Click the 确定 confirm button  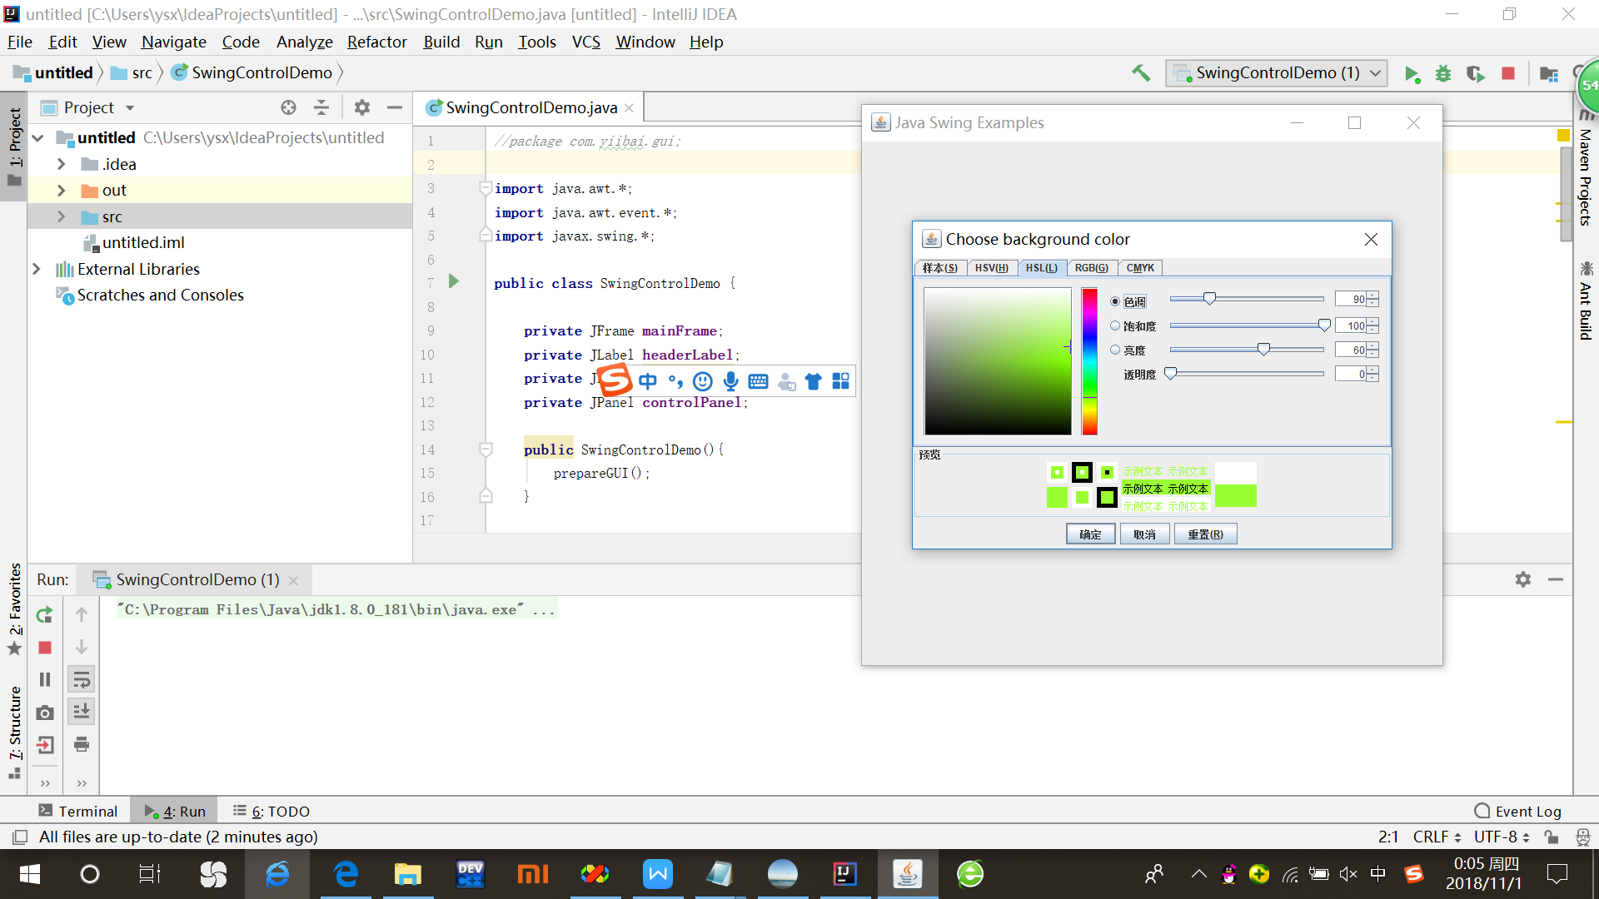coord(1090,534)
